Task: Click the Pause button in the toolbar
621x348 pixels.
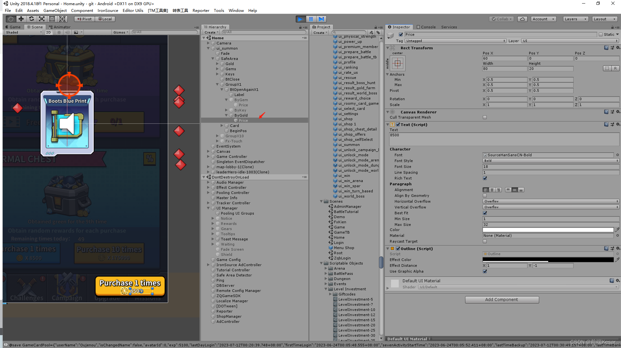Action: 311,19
